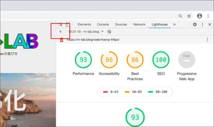Viewport: 214px width, 127px height.
Task: Open DevTools settings gear
Action: [194, 24]
